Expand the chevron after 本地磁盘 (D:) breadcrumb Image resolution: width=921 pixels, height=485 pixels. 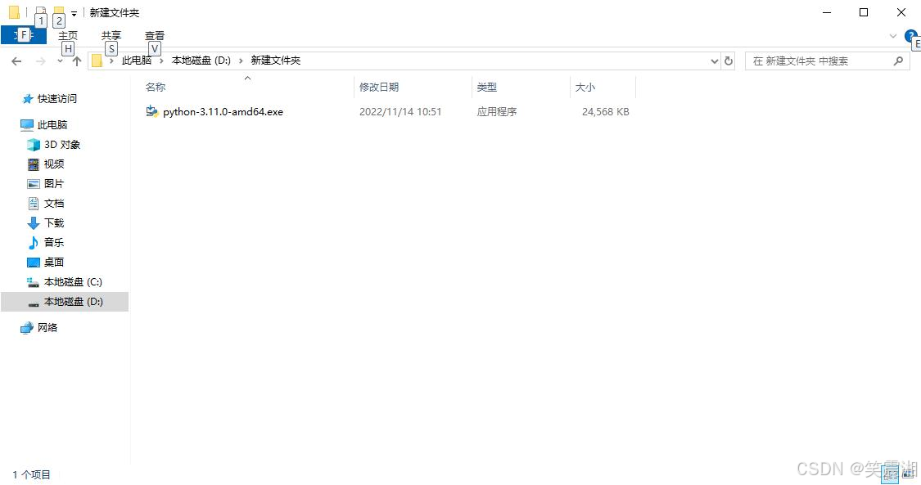(241, 61)
